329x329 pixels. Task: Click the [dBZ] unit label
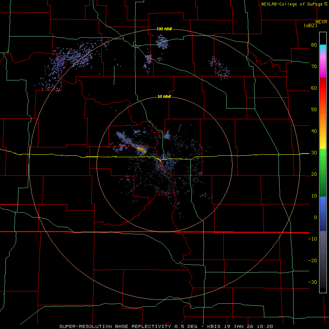click(310, 25)
